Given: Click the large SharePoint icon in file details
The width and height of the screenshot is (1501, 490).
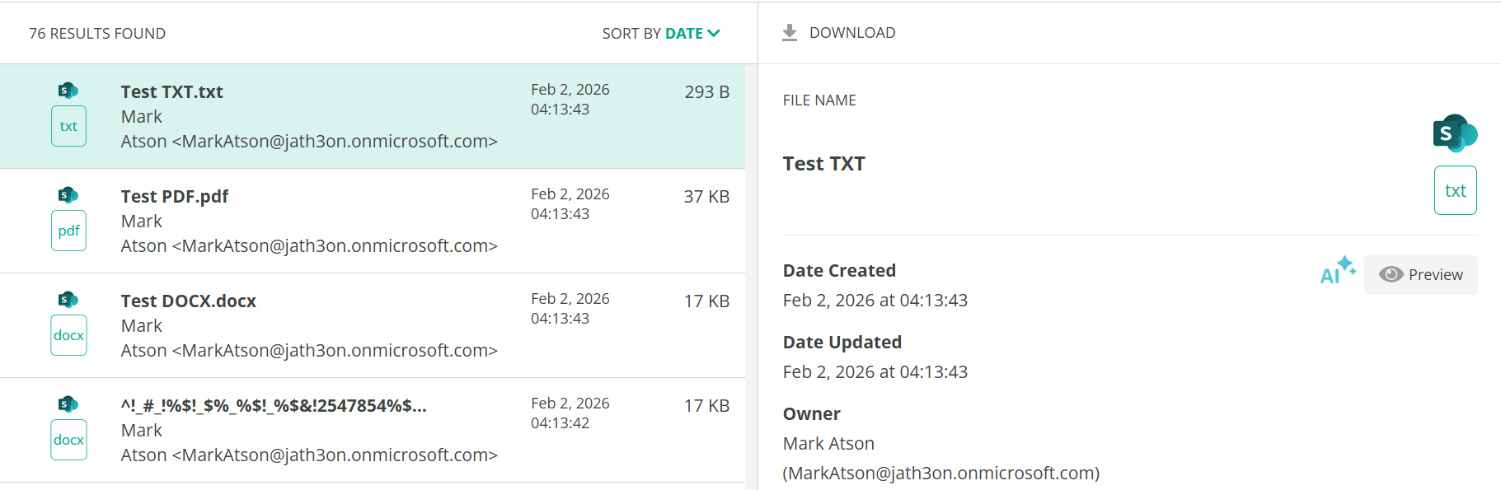Looking at the screenshot, I should click(1455, 133).
